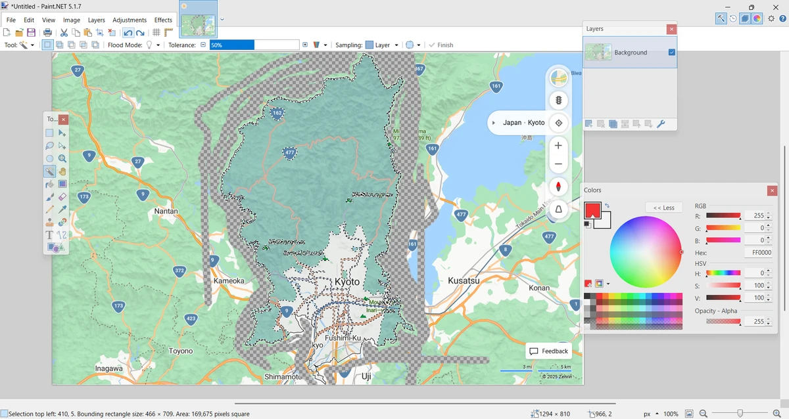Open the File menu
This screenshot has width=789, height=419.
tap(11, 20)
